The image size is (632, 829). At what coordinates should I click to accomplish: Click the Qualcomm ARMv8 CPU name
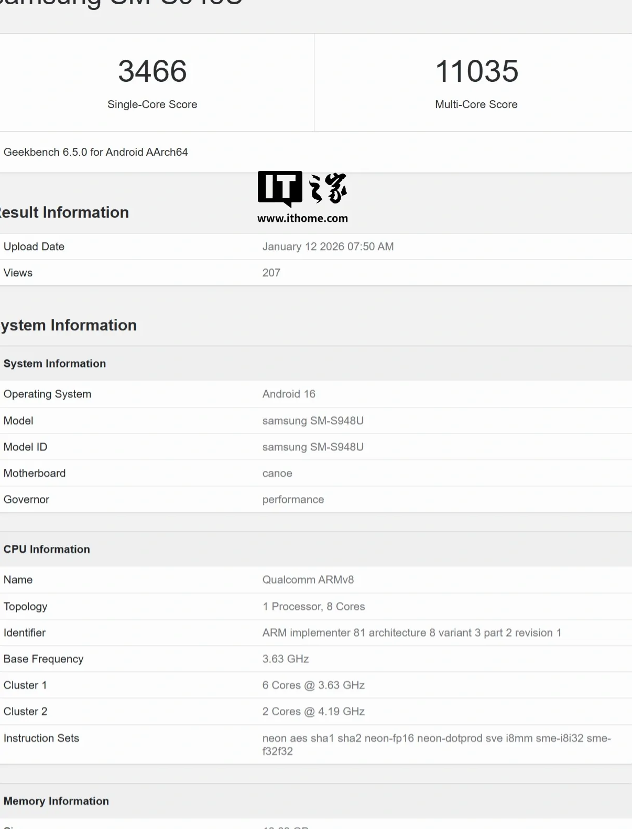pyautogui.click(x=308, y=579)
